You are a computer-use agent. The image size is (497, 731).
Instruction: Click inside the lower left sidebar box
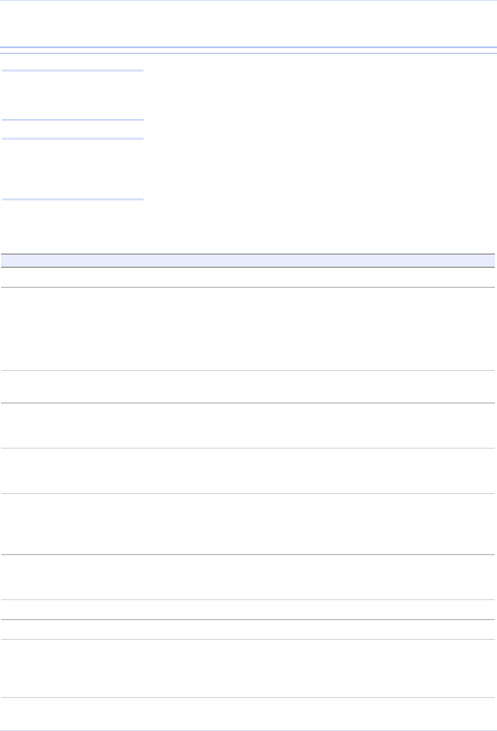point(72,168)
